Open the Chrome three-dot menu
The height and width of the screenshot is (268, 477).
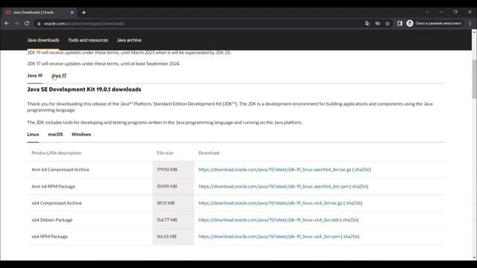pyautogui.click(x=470, y=23)
